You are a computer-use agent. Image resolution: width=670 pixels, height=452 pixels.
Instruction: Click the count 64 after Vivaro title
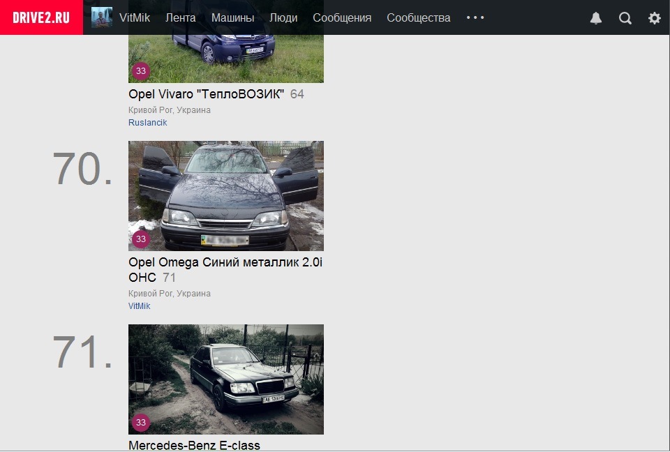297,94
